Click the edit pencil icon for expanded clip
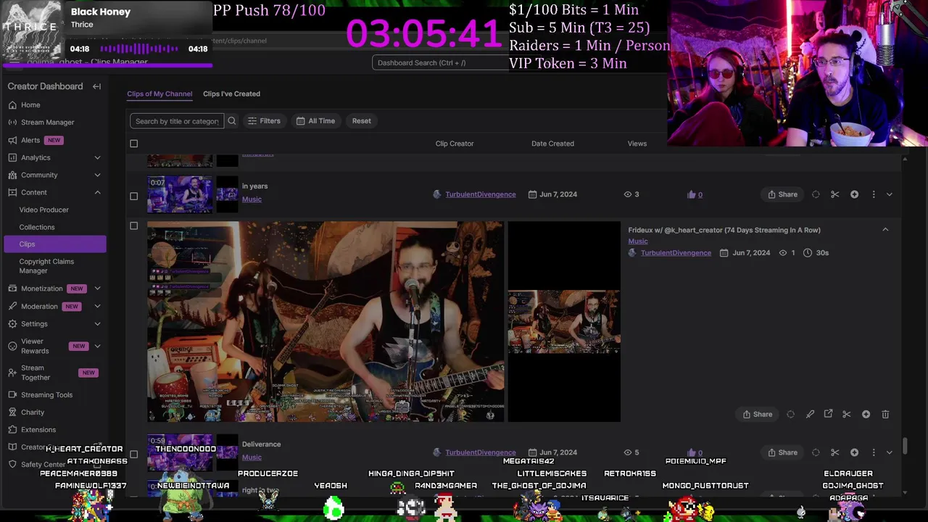928x522 pixels. (810, 414)
